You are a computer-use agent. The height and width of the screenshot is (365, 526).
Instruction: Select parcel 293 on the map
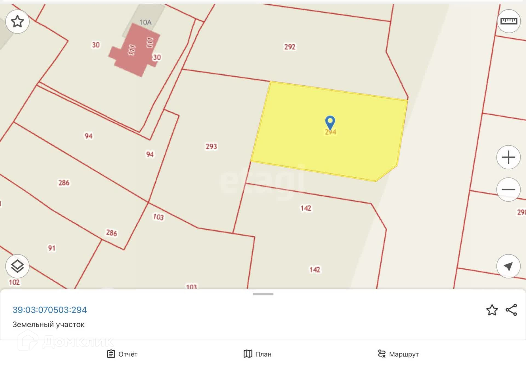pos(211,146)
